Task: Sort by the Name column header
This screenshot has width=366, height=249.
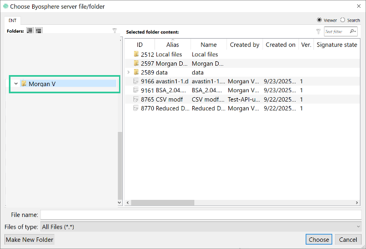Action: [209, 45]
